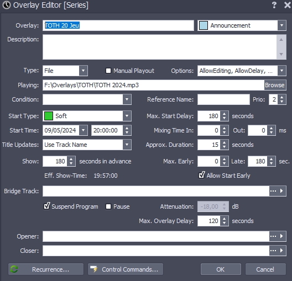
Task: Click the light blue Announcement color swatch
Action: tap(204, 25)
